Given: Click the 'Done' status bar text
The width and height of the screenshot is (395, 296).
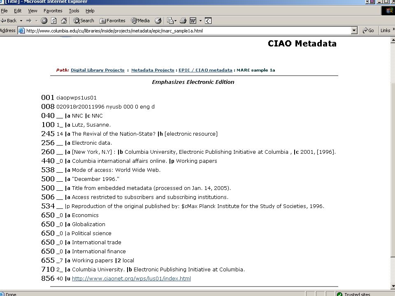Looking at the screenshot, I should tap(11, 294).
